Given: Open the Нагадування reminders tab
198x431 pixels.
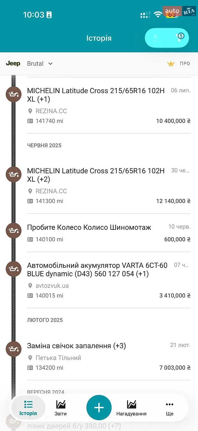Looking at the screenshot, I should (131, 408).
